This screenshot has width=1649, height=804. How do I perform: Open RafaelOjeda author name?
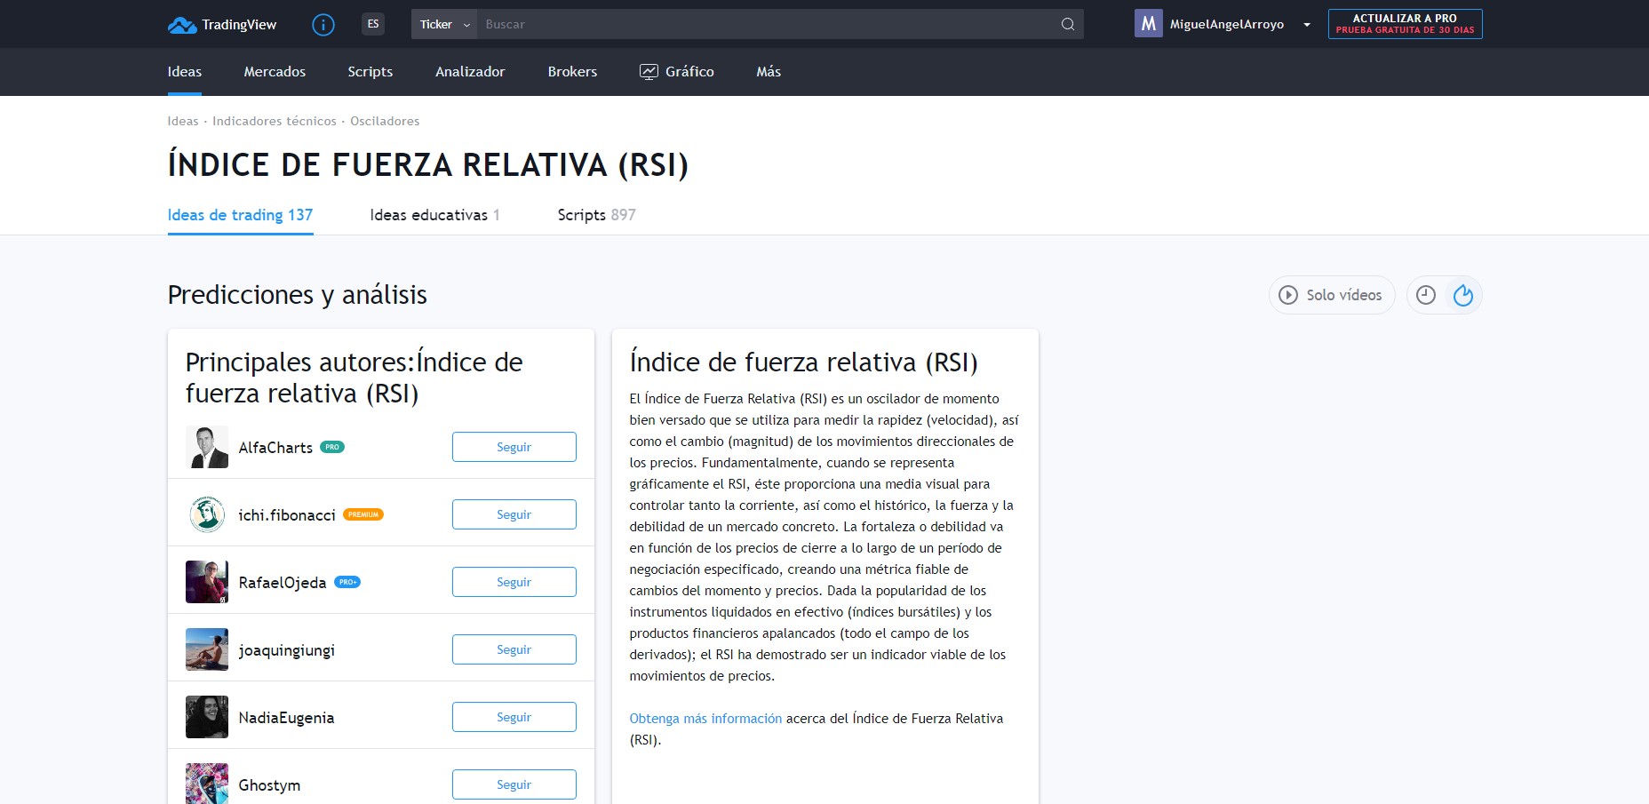point(283,583)
